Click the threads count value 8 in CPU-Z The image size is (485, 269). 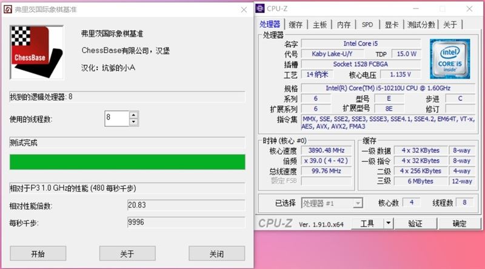tap(464, 203)
